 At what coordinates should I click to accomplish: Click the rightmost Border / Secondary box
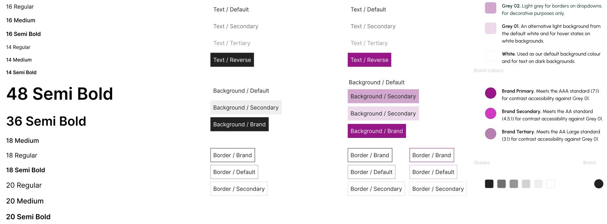click(x=438, y=189)
